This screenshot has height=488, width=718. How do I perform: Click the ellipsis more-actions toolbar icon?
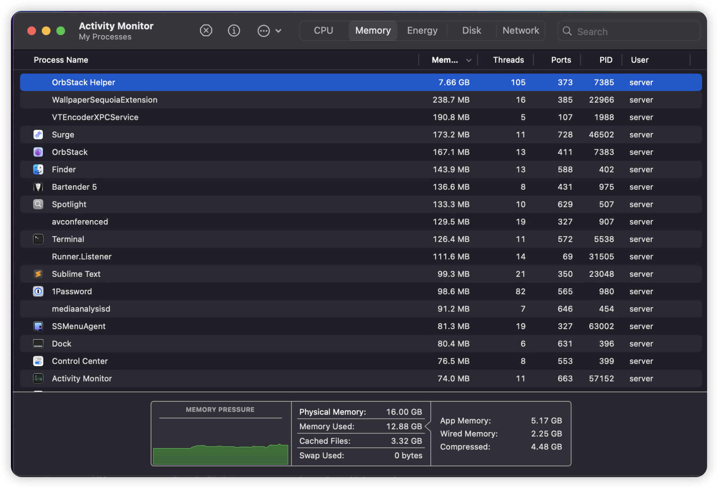click(x=264, y=31)
